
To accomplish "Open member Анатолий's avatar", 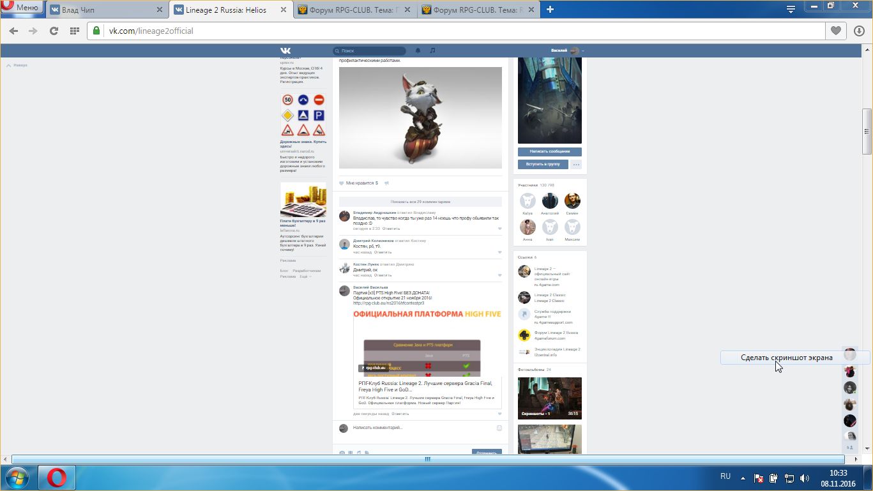I will click(x=550, y=200).
